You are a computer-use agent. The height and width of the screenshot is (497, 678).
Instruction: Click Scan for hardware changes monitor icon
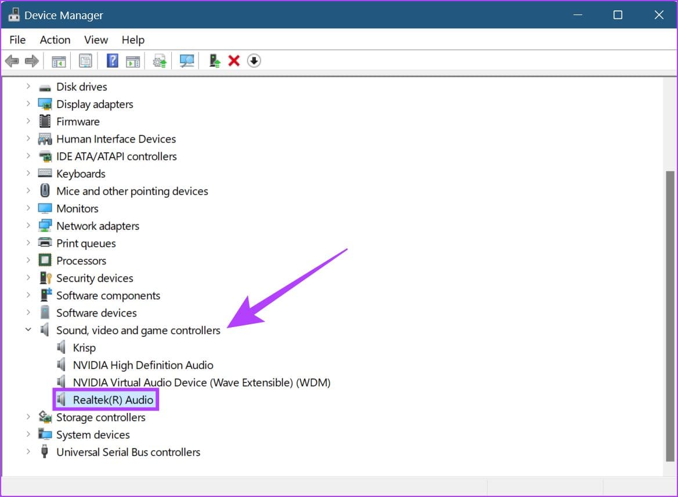coord(187,61)
